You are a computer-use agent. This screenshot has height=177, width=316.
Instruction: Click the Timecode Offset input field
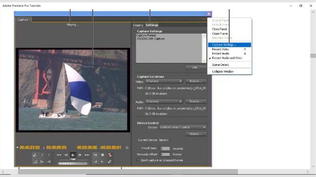(x=165, y=155)
